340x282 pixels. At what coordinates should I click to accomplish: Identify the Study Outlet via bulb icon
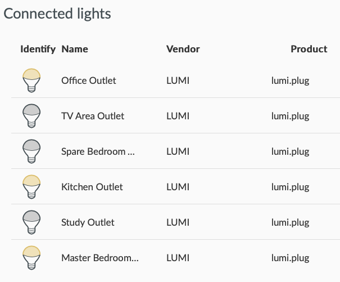31,222
